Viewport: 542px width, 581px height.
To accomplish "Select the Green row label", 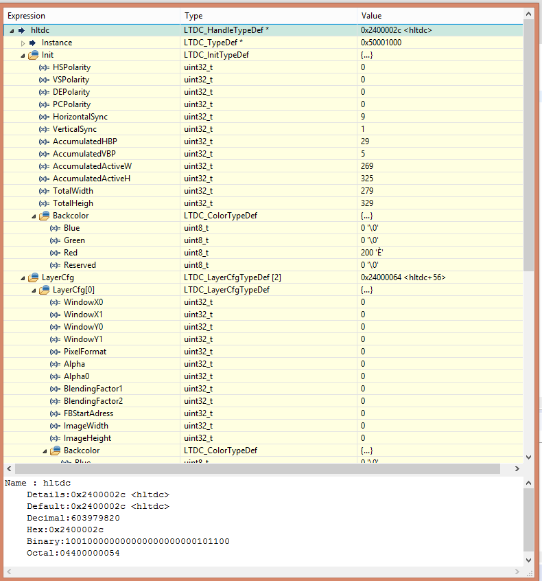I will 74,240.
